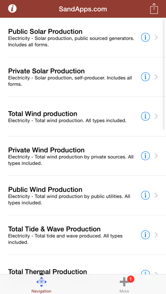Tap the red notification badge on More
The height and width of the screenshot is (294, 166).
tap(131, 279)
